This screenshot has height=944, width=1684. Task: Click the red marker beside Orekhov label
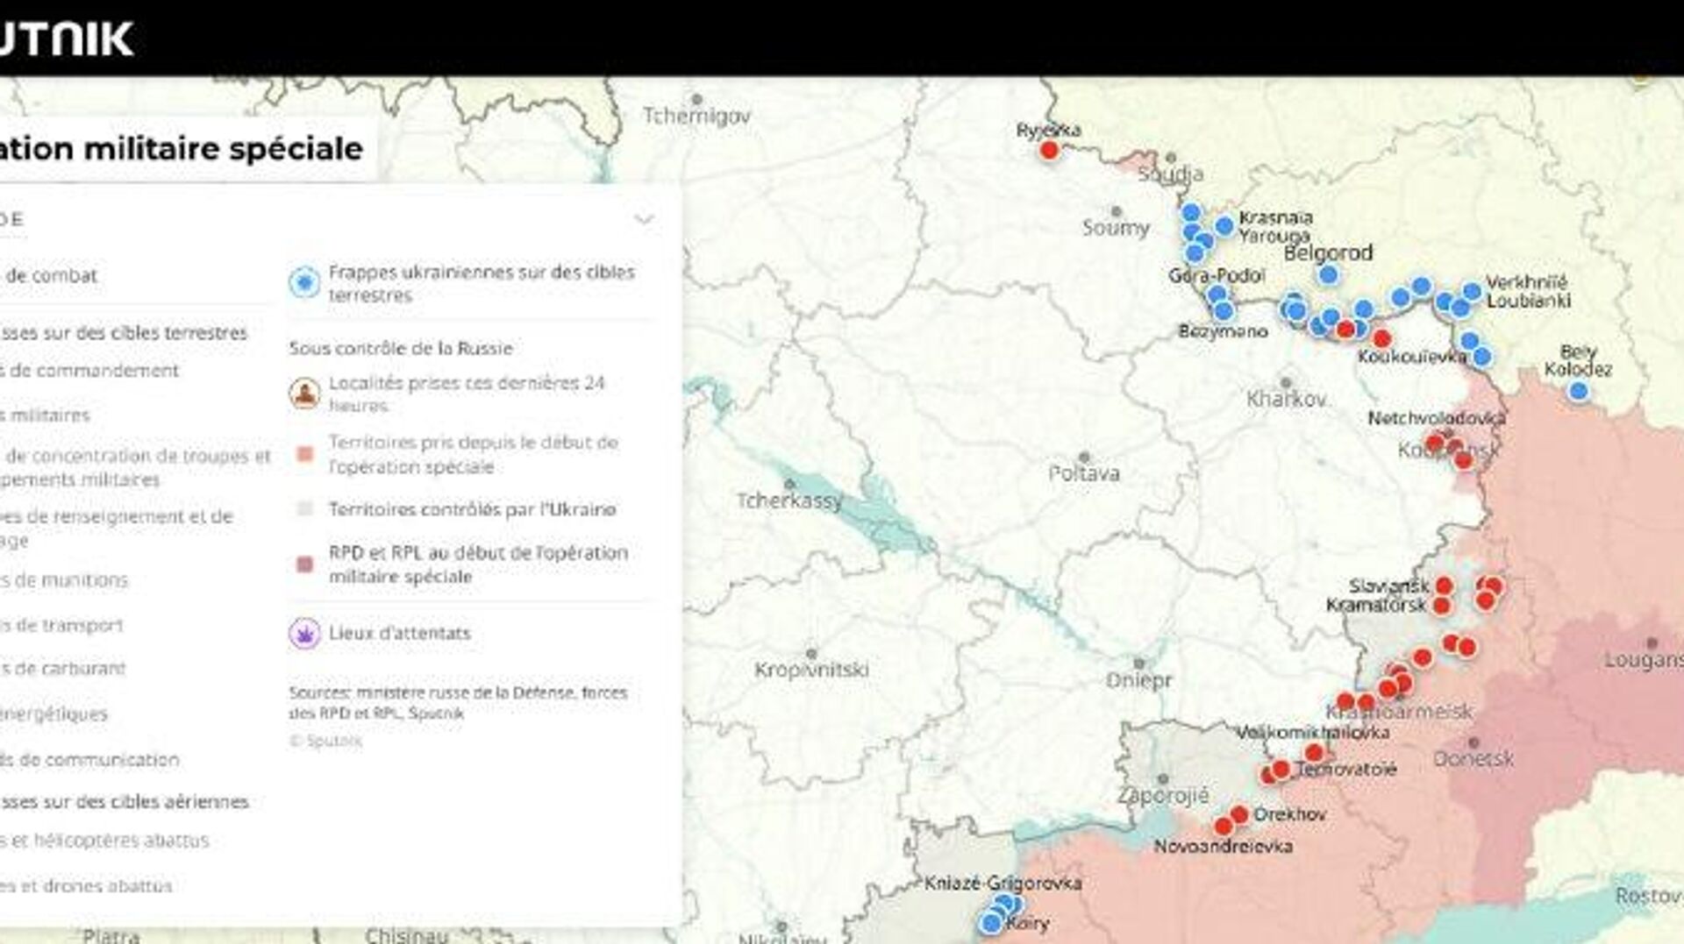click(1238, 815)
